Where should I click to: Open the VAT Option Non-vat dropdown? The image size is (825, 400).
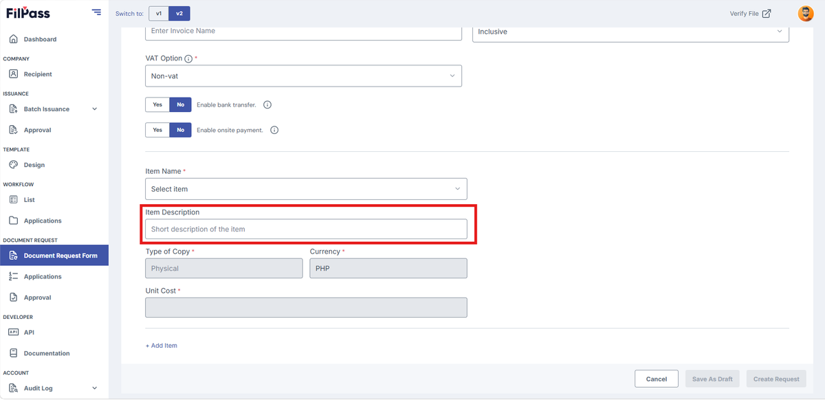tap(303, 76)
